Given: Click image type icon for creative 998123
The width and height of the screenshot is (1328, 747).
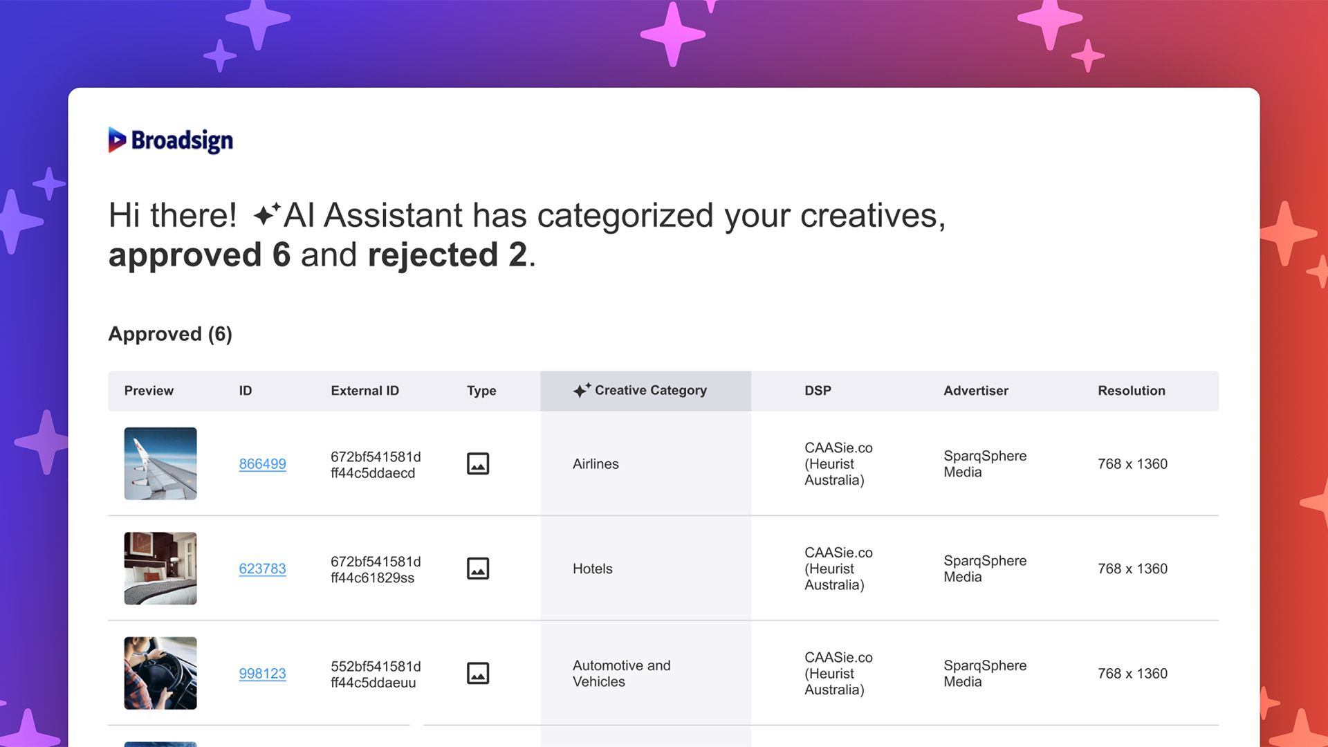Looking at the screenshot, I should point(478,673).
